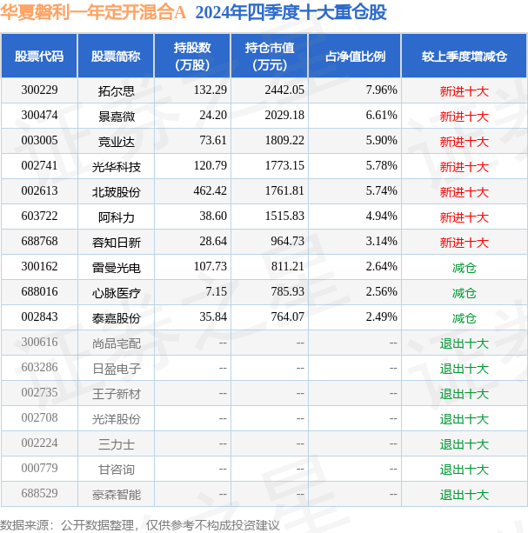This screenshot has height=533, width=528.
Task: Select stock name 泰嘉股份
Action: [117, 317]
